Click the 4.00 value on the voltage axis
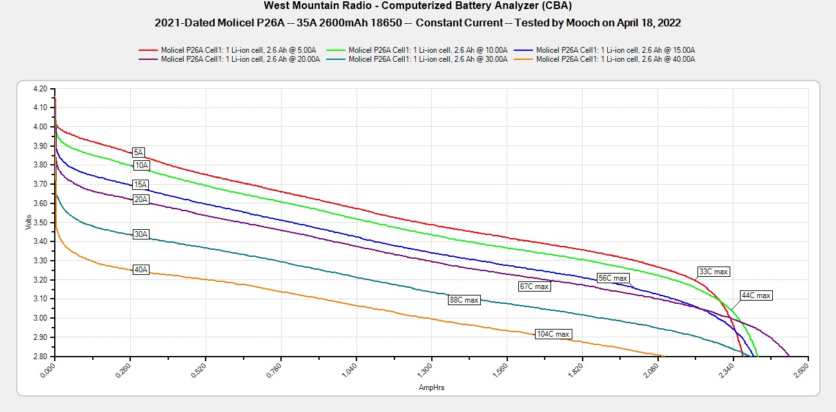836x412 pixels. (40, 127)
